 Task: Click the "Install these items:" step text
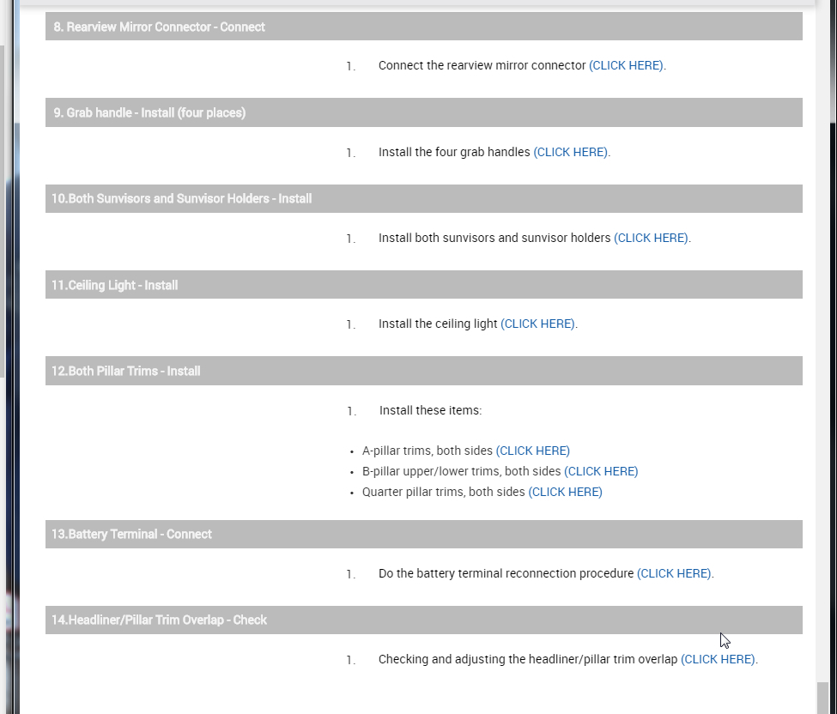pyautogui.click(x=430, y=410)
